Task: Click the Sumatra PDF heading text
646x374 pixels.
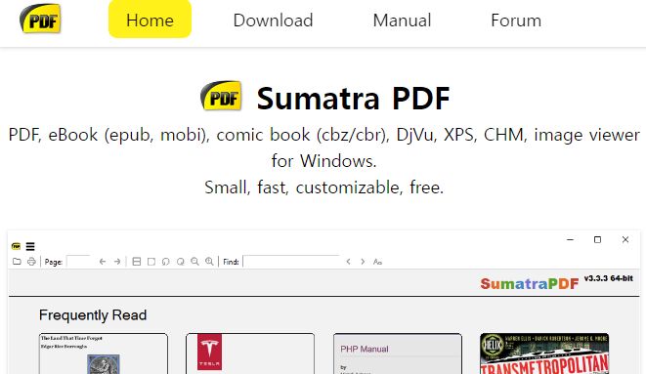Action: pos(353,99)
